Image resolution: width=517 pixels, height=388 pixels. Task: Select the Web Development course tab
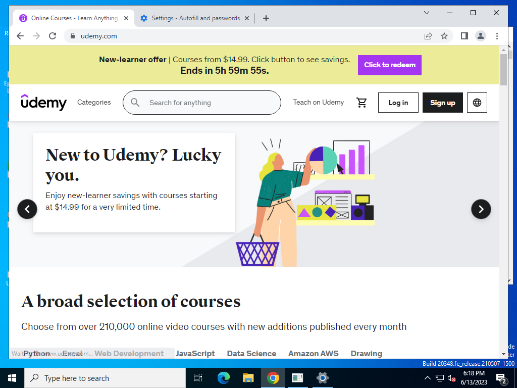click(x=129, y=353)
